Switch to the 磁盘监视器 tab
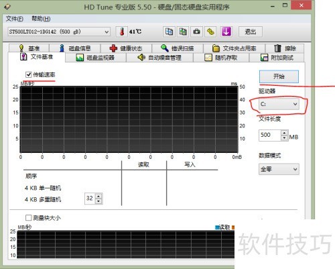Screen dimensions: 335x269 click(x=96, y=58)
